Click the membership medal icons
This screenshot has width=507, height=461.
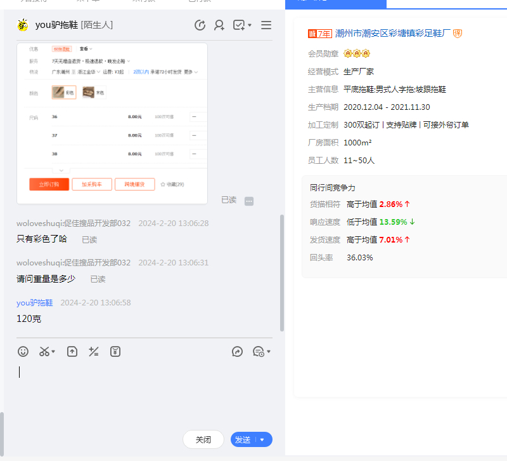point(357,53)
